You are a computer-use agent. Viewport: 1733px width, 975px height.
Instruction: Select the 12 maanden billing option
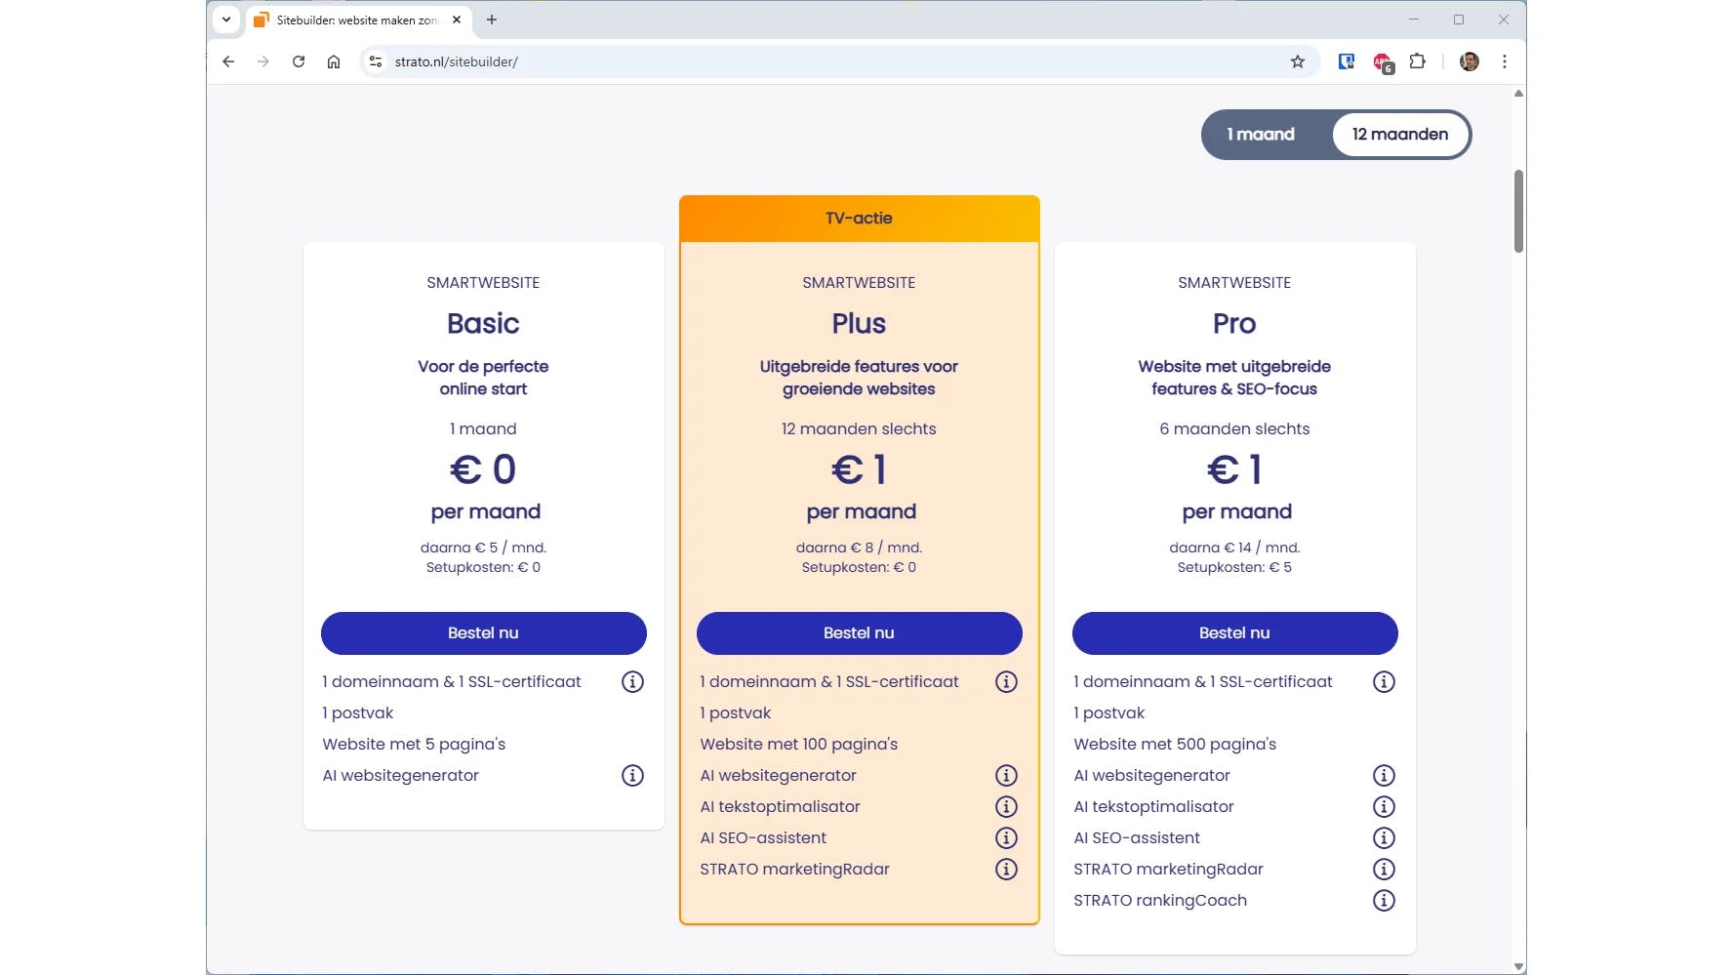(1400, 135)
